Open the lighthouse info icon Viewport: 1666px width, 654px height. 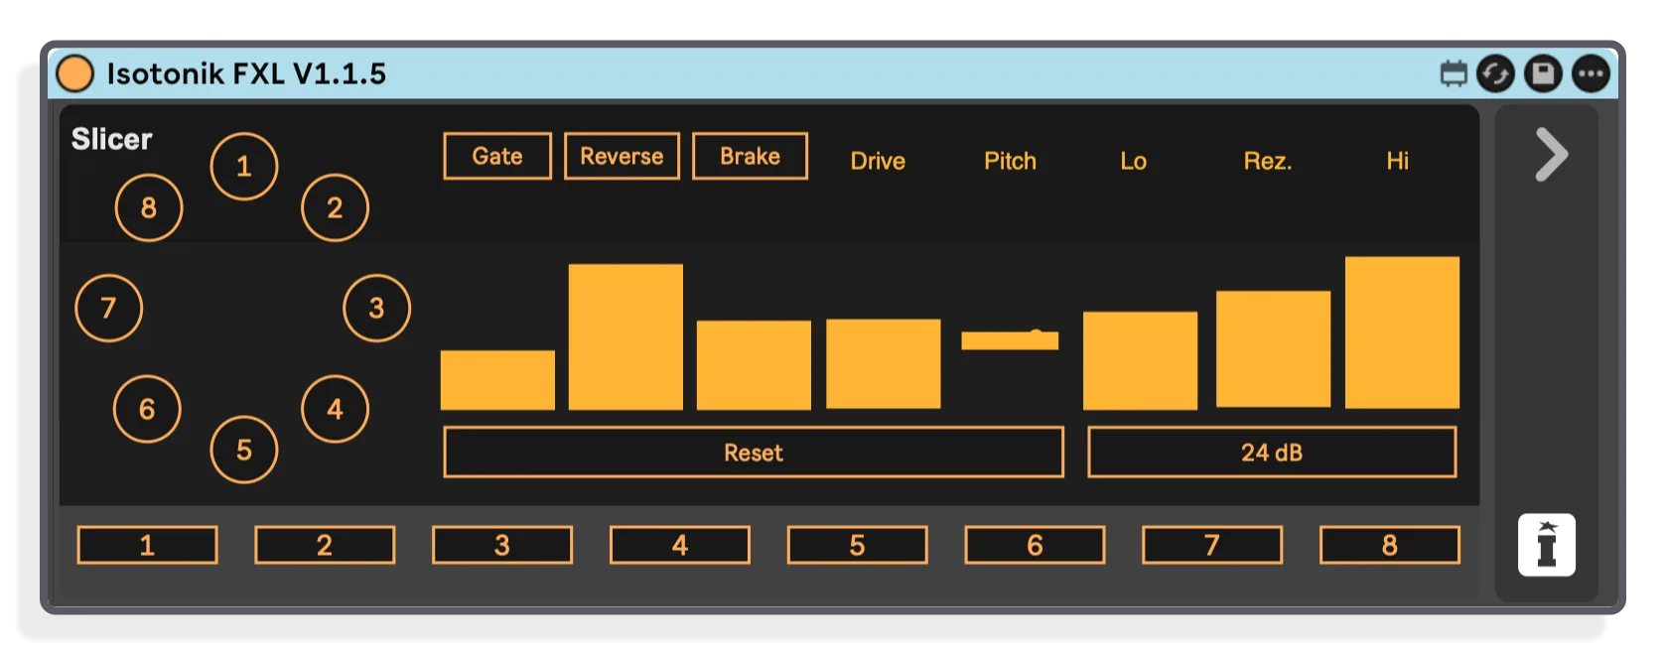click(1547, 545)
